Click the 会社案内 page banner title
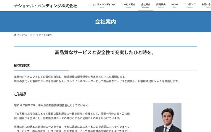Screen dimensions: 211x132 click(105, 22)
